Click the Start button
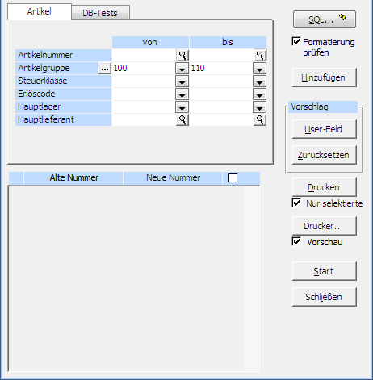Image resolution: width=373 pixels, height=380 pixels. tap(325, 271)
